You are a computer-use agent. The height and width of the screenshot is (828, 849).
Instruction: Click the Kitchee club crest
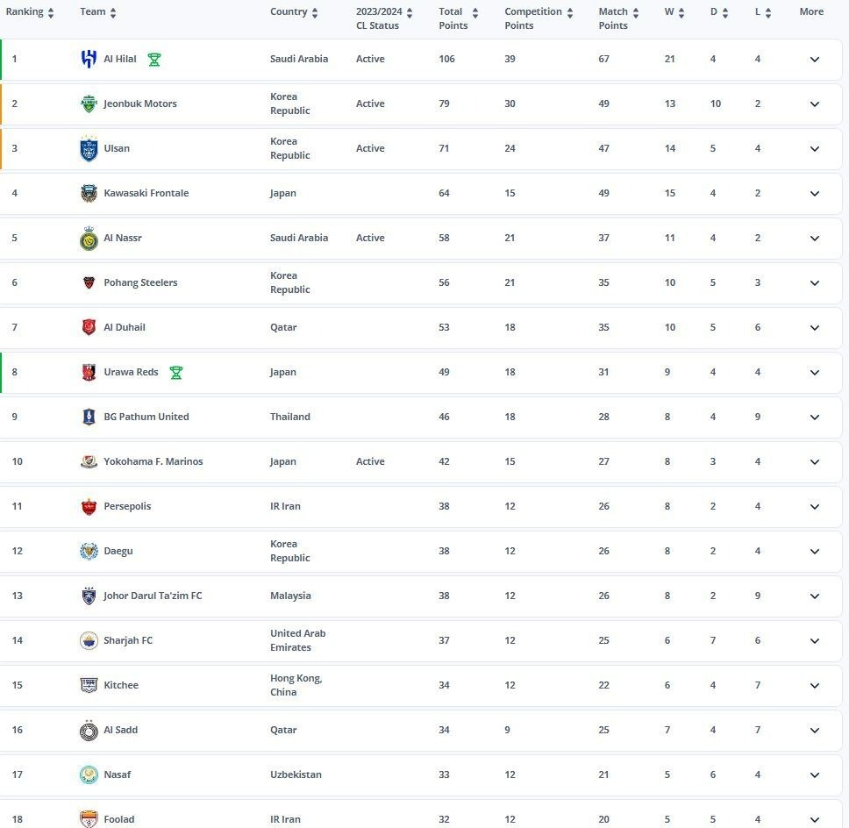89,685
